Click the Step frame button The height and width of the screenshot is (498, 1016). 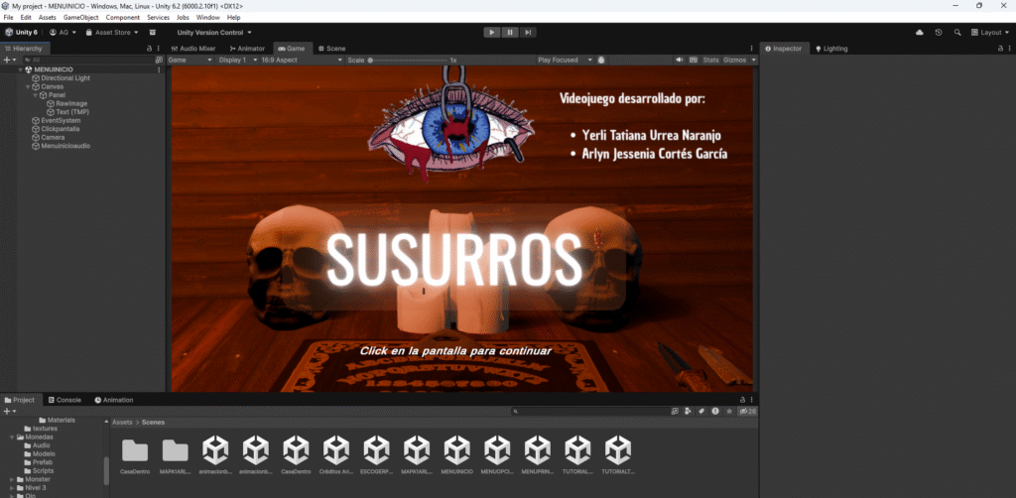click(x=528, y=33)
